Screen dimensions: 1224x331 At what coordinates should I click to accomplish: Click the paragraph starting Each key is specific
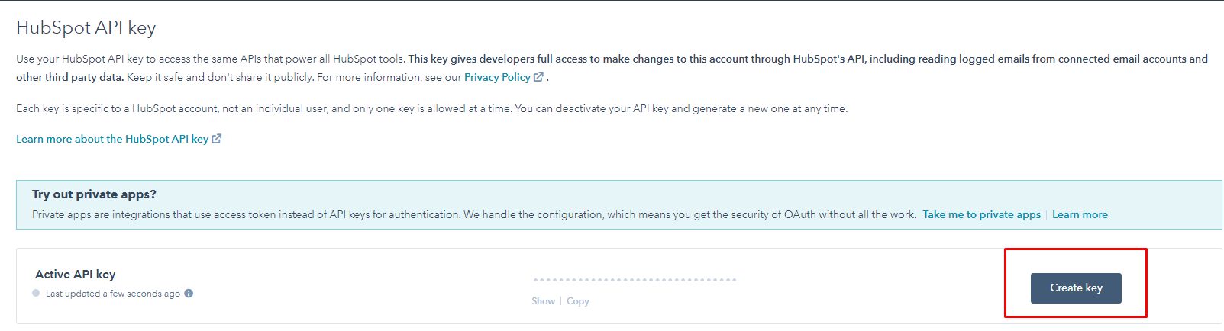[432, 108]
